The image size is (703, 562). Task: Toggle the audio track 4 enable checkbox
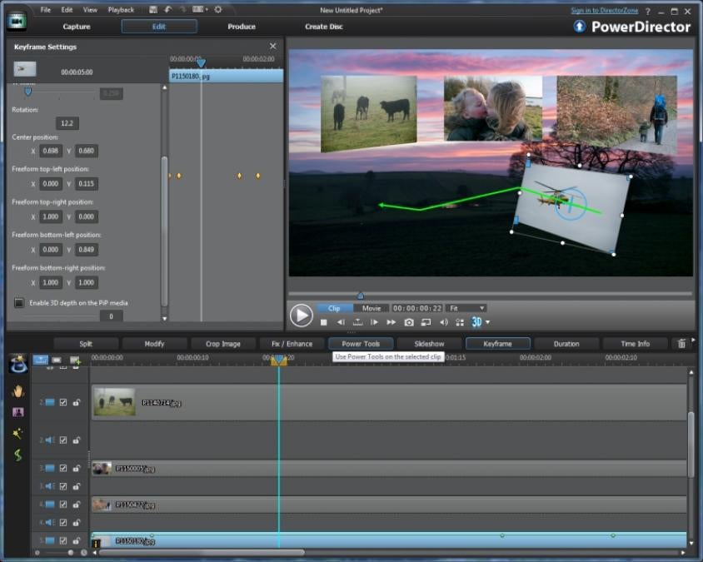click(x=63, y=523)
